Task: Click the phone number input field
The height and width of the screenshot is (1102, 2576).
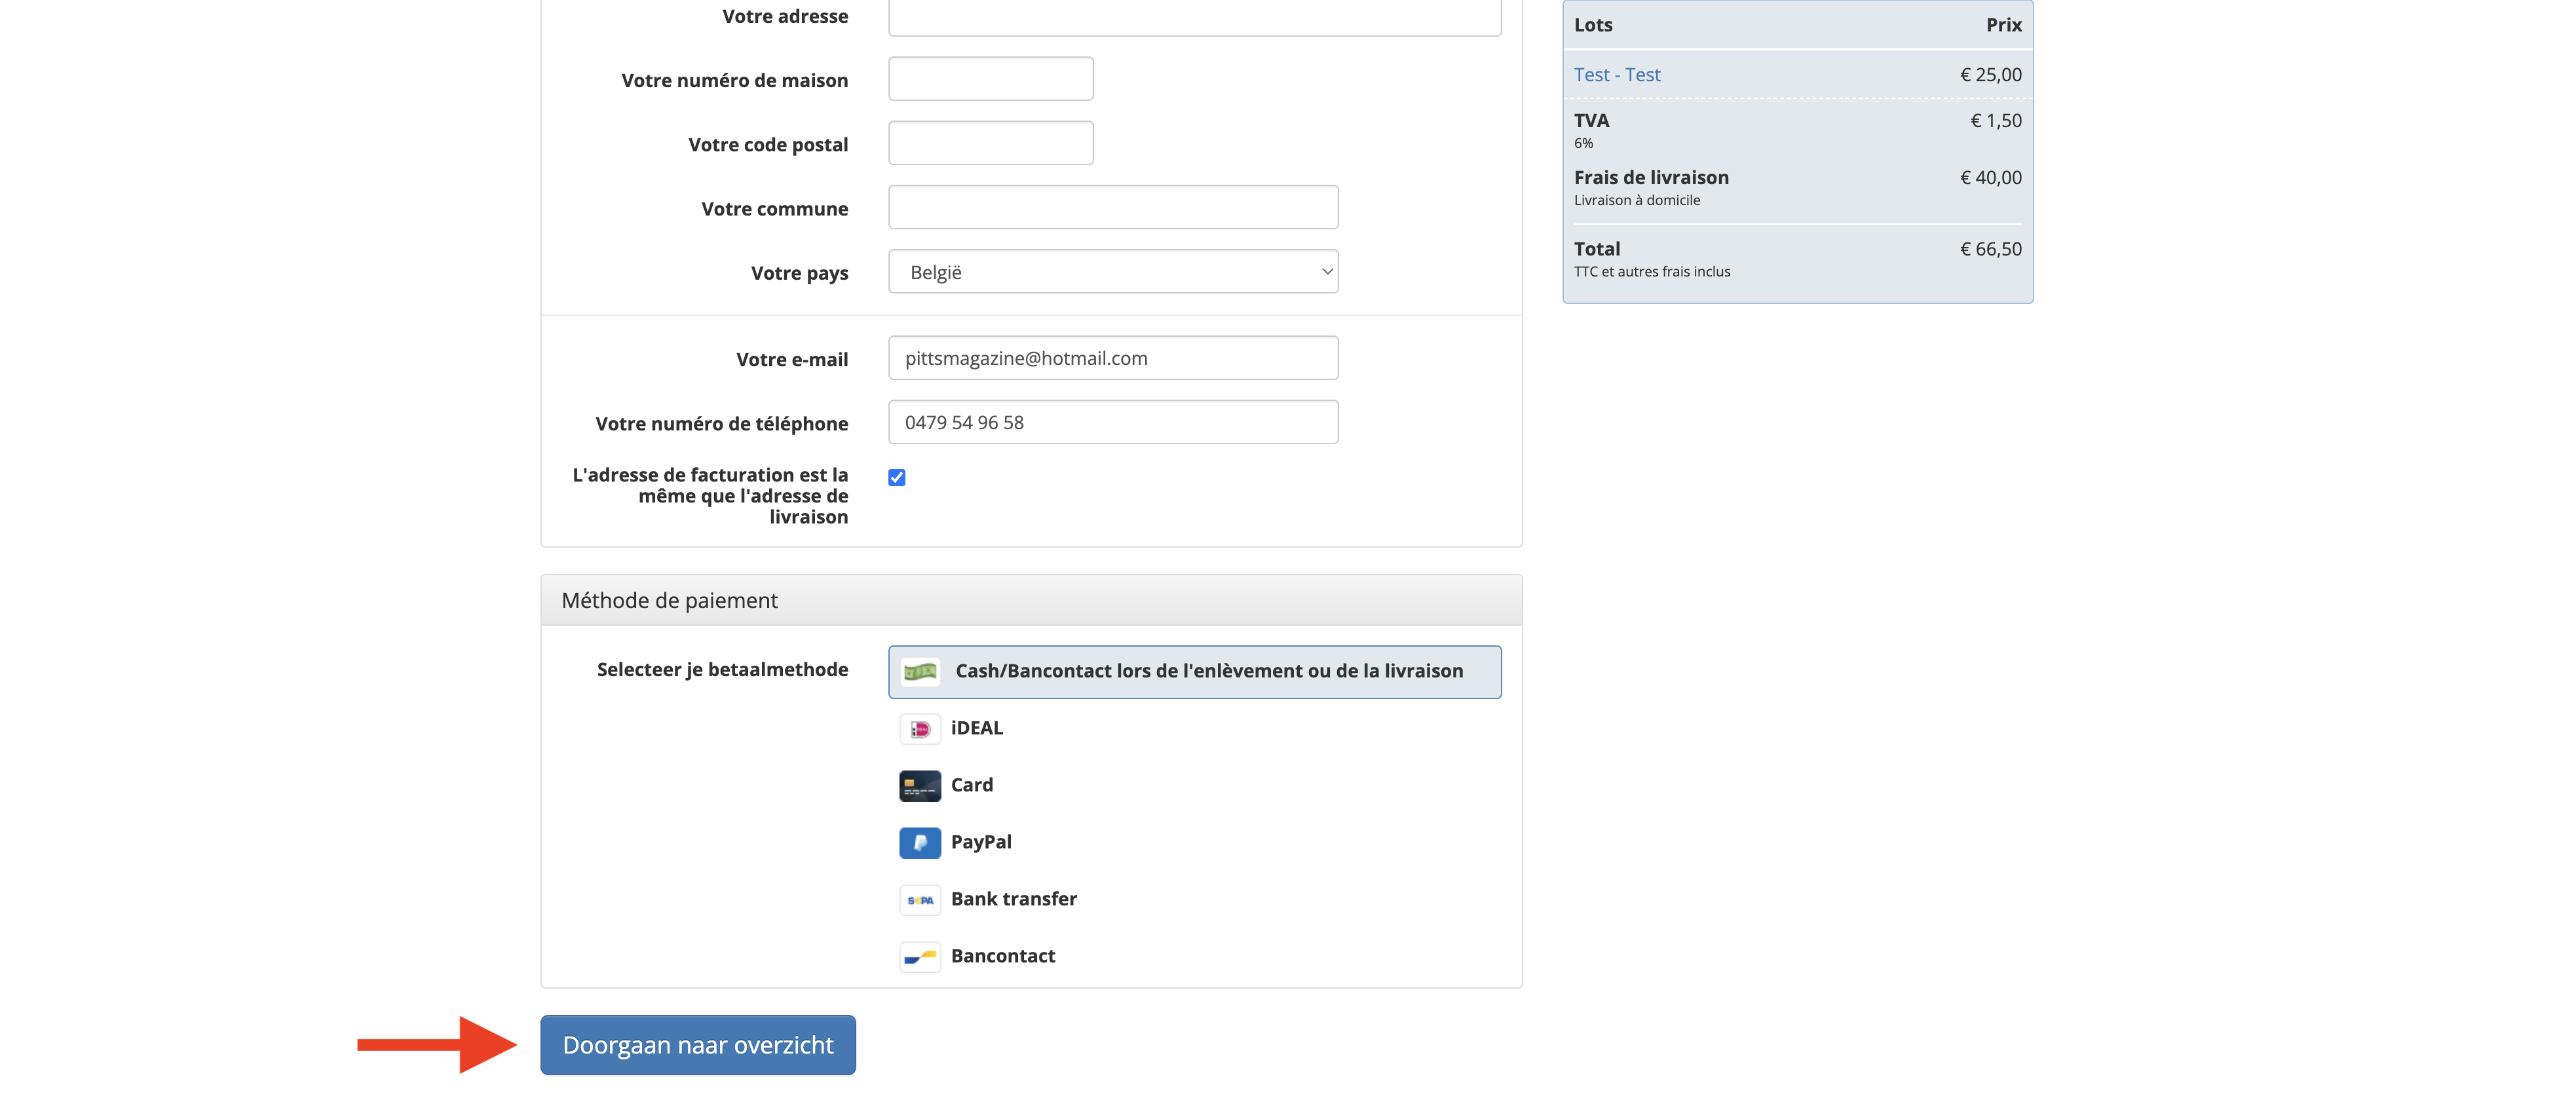Action: 1112,422
